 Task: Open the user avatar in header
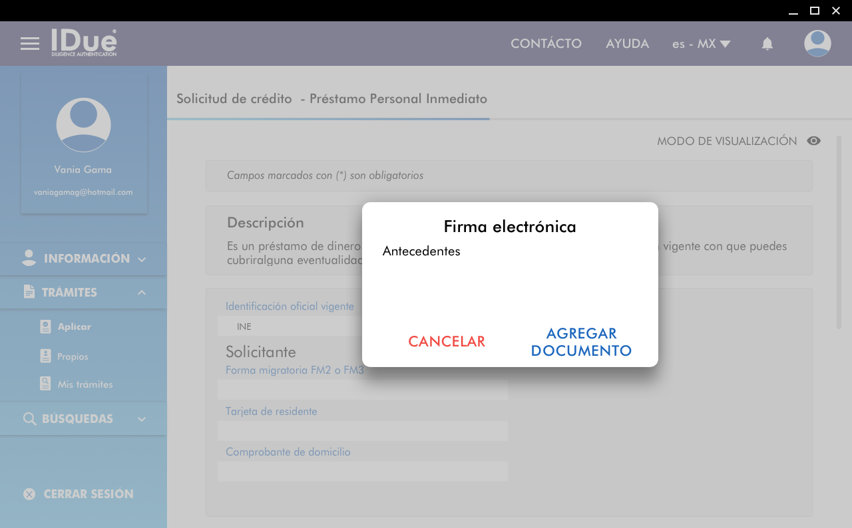click(x=817, y=44)
